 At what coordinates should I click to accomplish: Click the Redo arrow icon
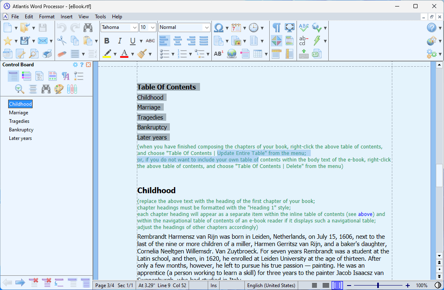point(75,28)
